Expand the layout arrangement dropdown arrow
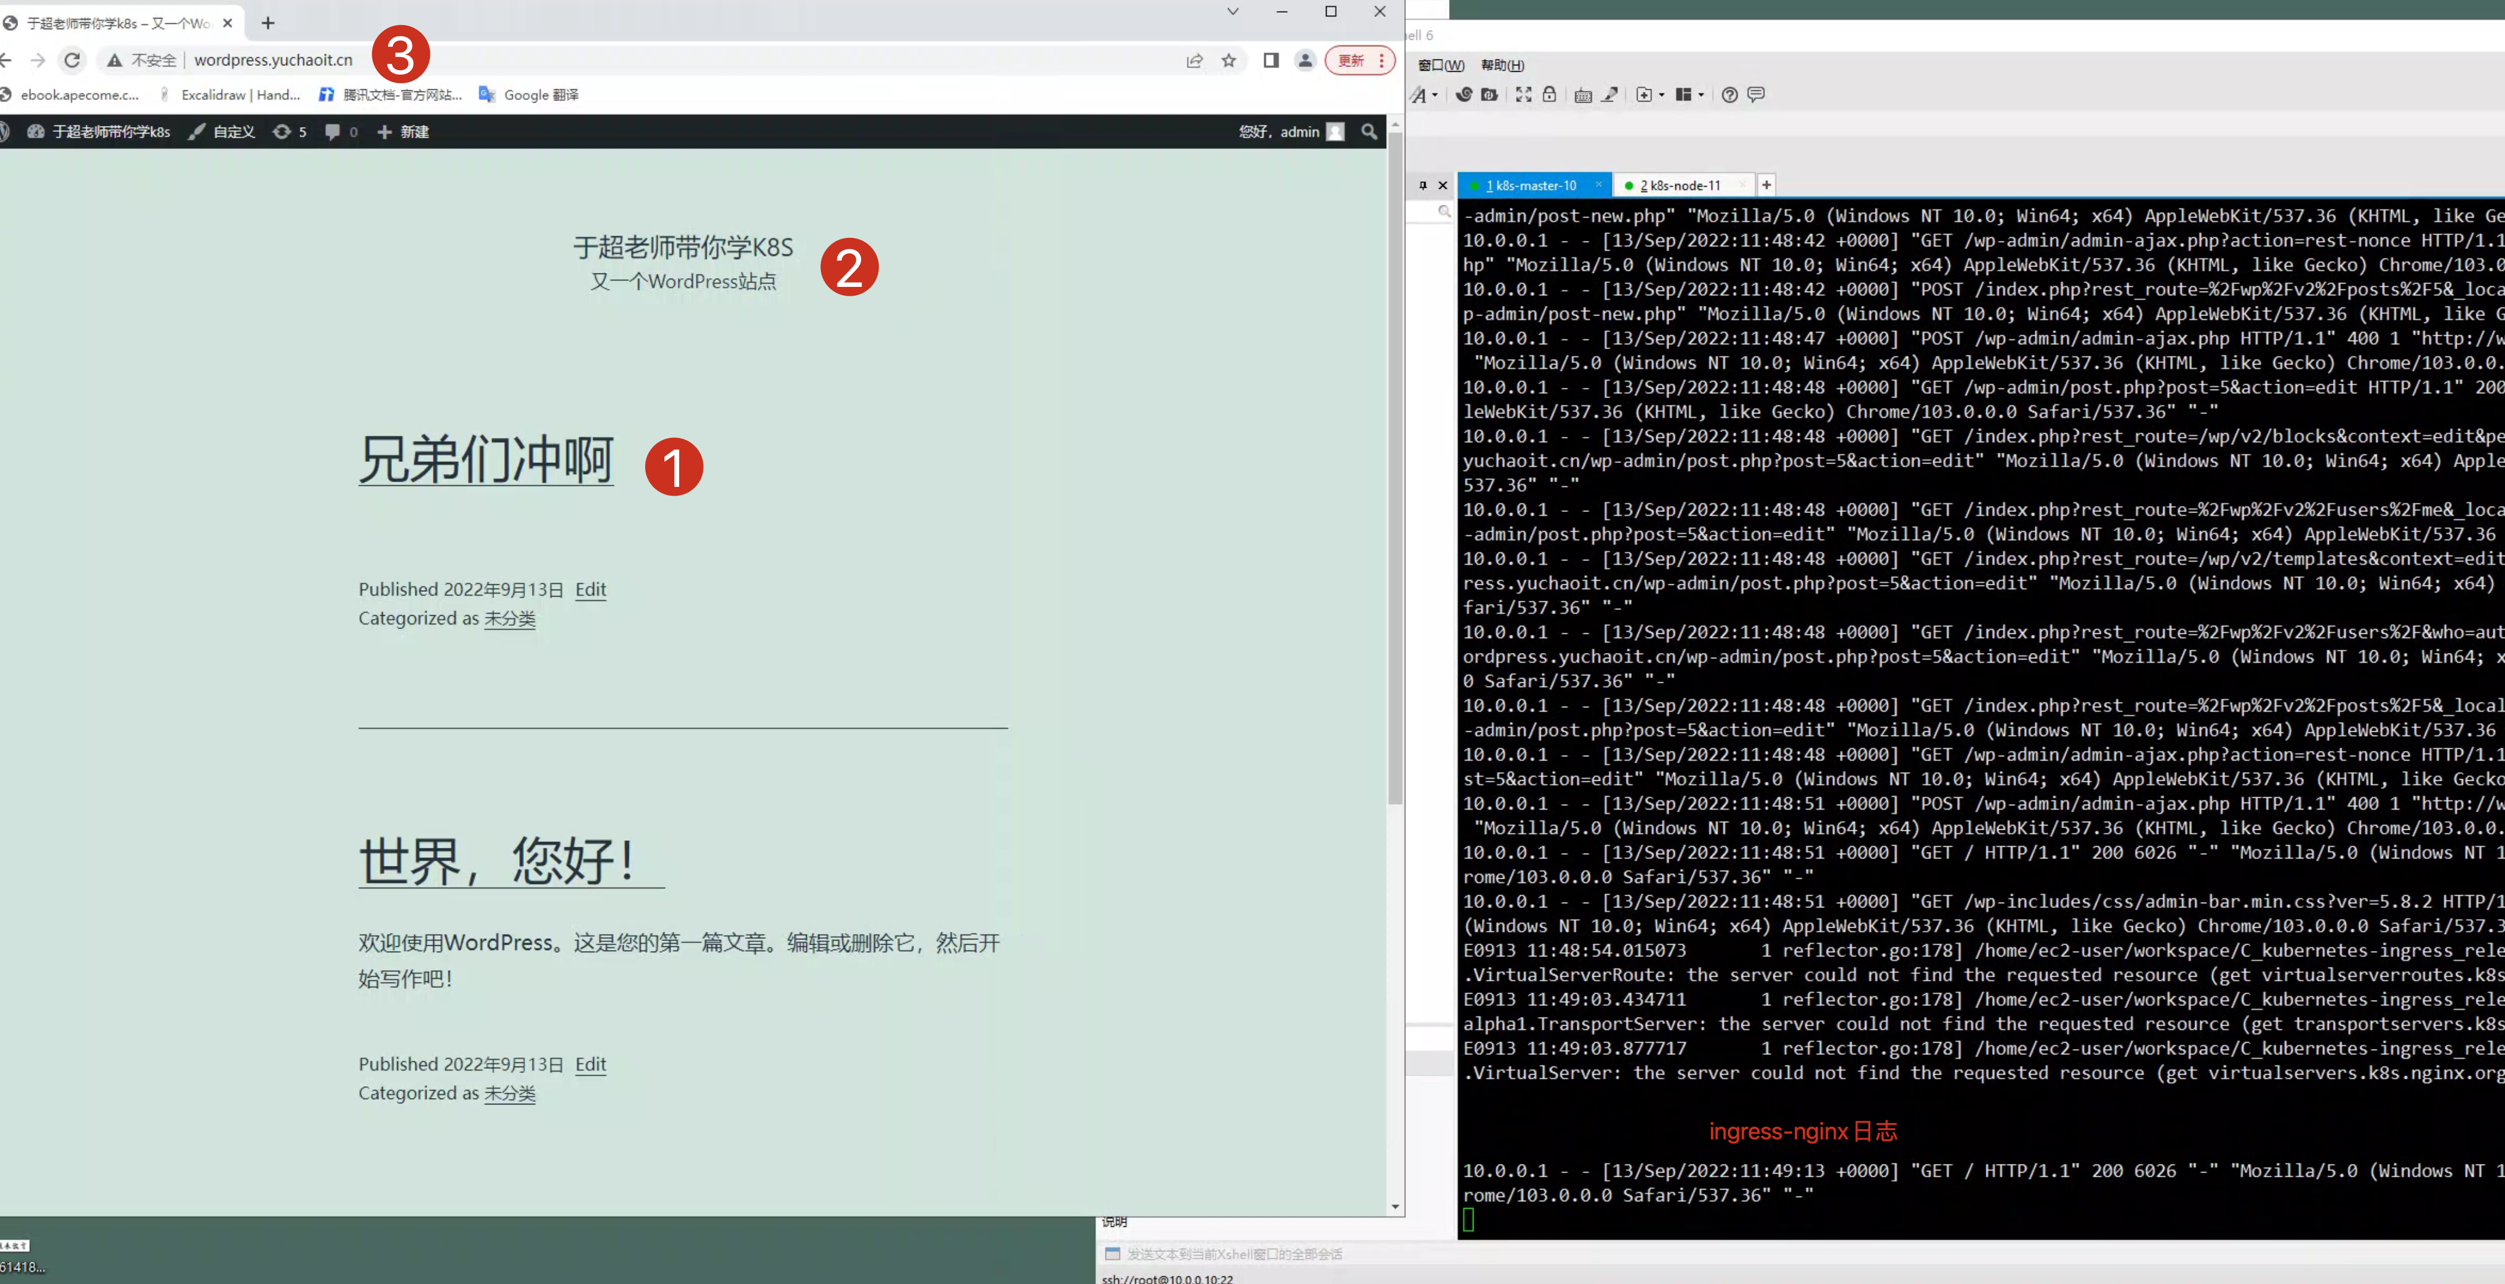 (x=1701, y=95)
